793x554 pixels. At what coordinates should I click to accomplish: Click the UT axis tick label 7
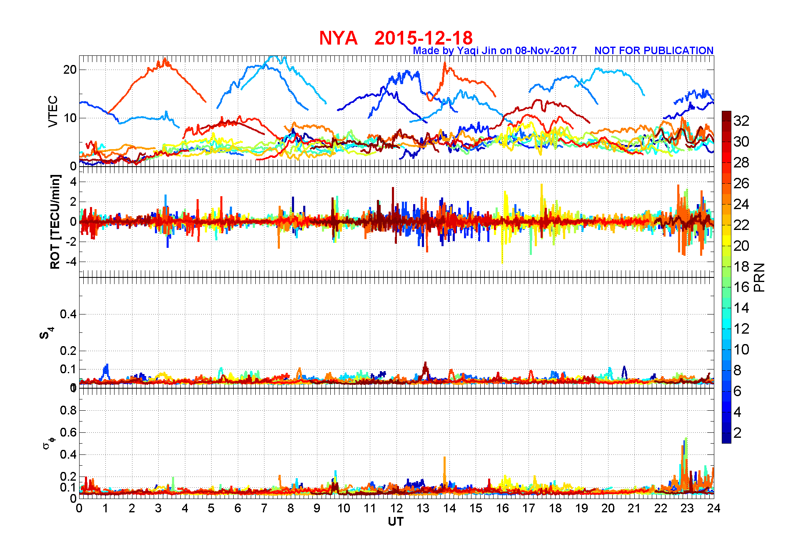click(264, 508)
